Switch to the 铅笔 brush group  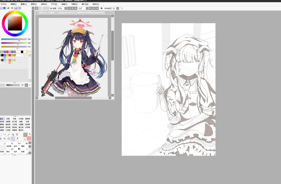click(x=8, y=119)
